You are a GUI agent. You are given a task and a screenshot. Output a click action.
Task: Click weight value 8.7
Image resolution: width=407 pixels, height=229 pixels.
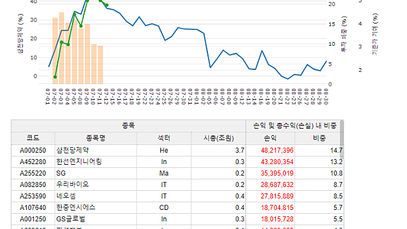pyautogui.click(x=338, y=184)
